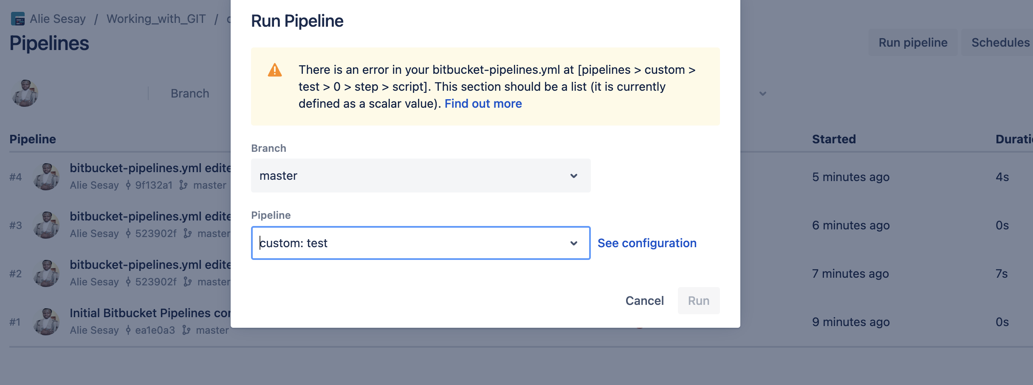Open the master Branch dropdown in dialog
The image size is (1033, 385).
420,176
